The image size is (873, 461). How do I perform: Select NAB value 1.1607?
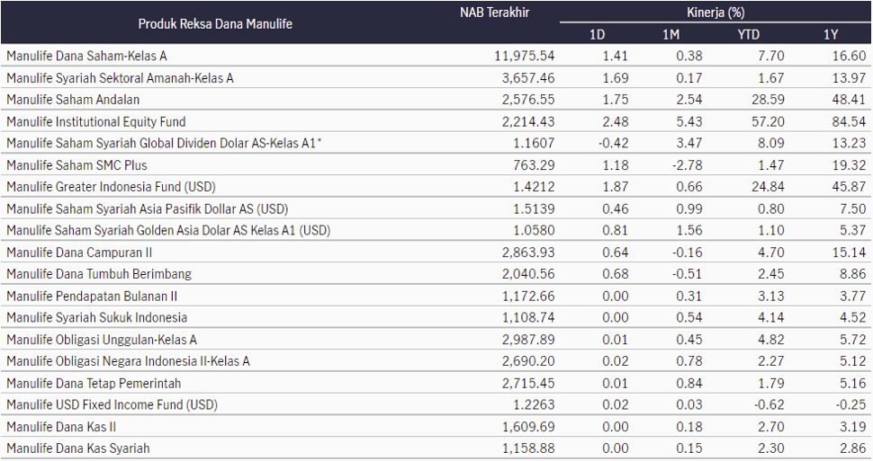[534, 143]
